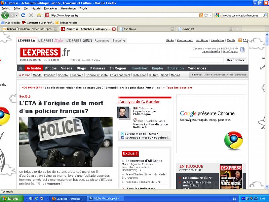Click the Reload page icon

coord(23,15)
